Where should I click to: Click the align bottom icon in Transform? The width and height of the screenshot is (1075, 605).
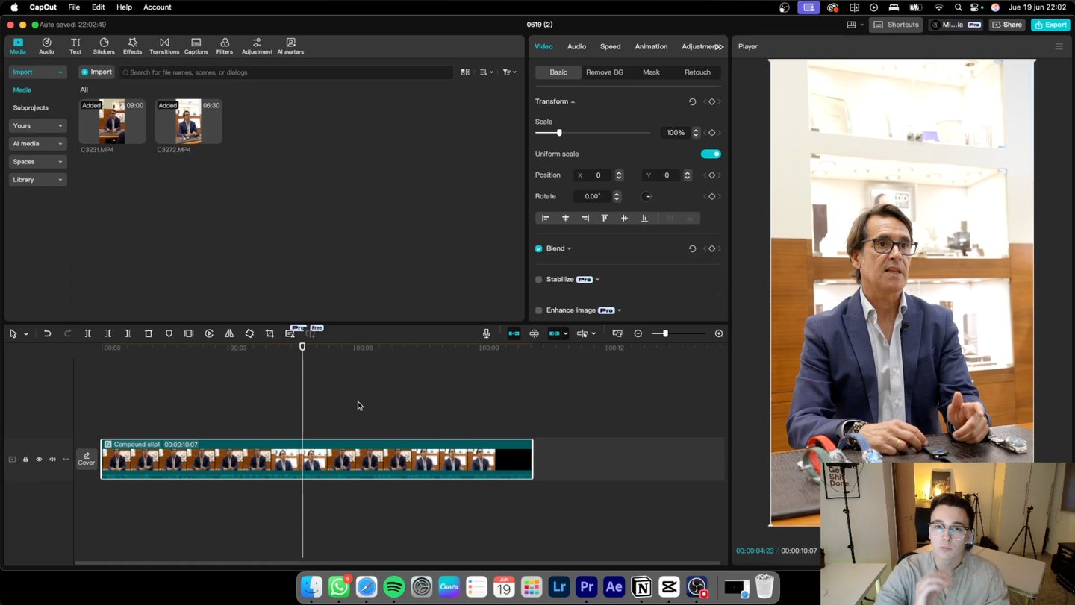(644, 218)
